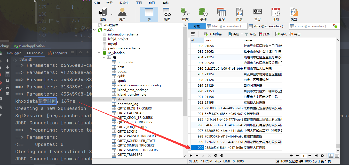349x165 pixels.
Task: Click the 筛选 filter button
Action: [x=250, y=34]
